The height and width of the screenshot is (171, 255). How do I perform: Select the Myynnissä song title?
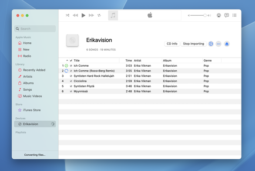(x=81, y=91)
